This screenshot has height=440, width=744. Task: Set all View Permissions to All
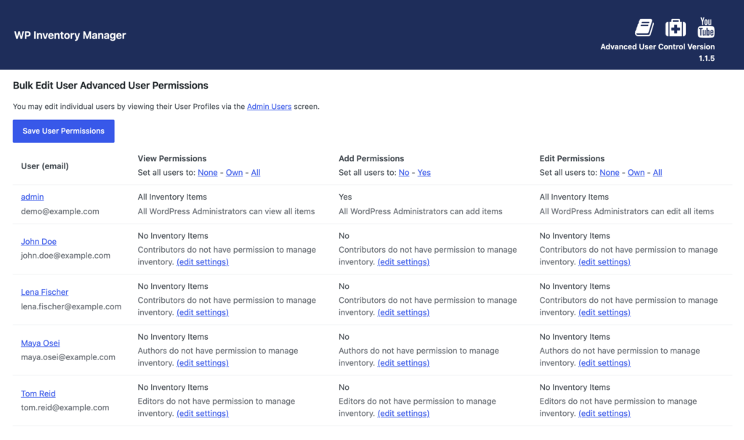pos(255,173)
